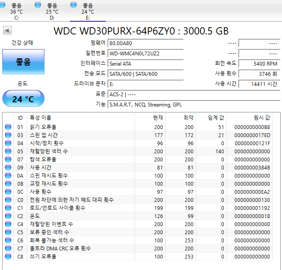The image size is (282, 270).
Task: Click the 임계 값 column header
Action: tap(211, 118)
